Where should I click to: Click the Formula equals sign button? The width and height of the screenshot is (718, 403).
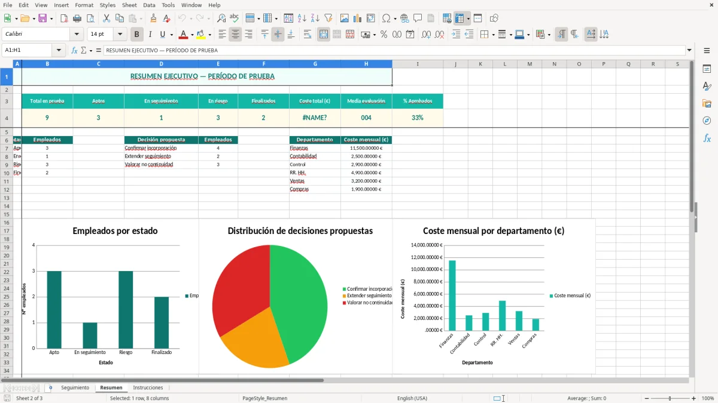98,50
